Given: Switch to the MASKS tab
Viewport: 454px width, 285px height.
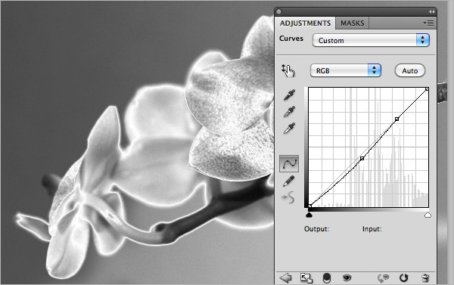Looking at the screenshot, I should (352, 23).
